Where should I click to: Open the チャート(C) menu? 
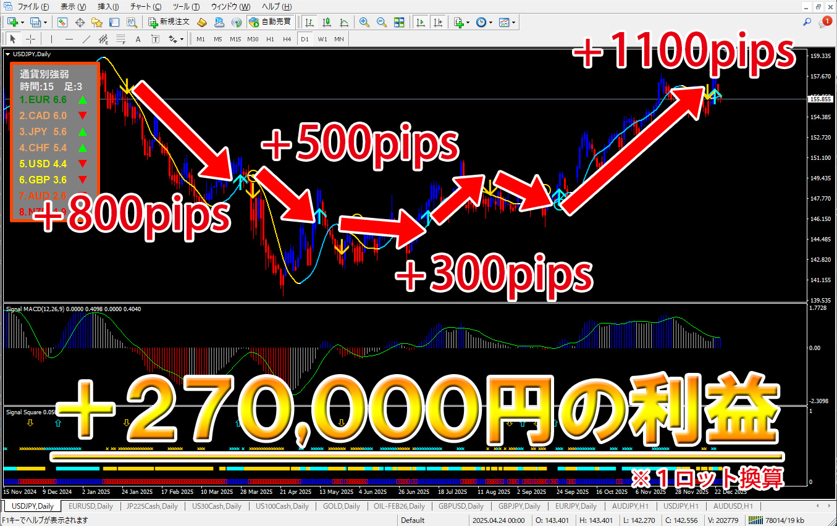145,6
